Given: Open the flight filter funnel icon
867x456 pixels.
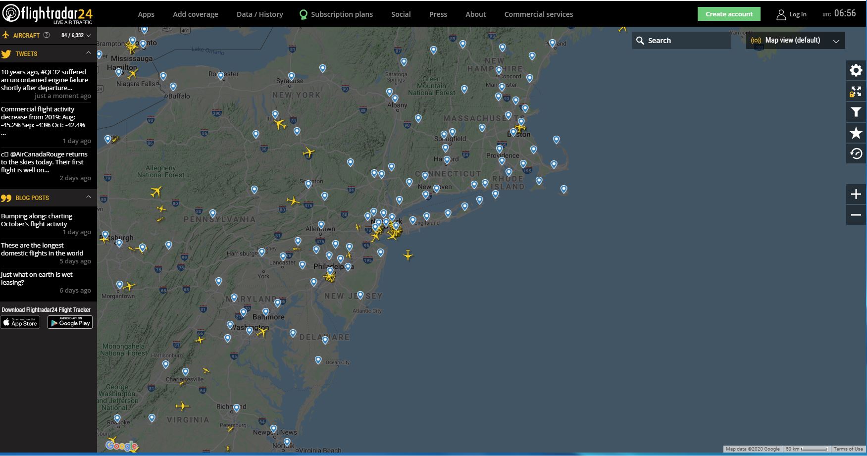Looking at the screenshot, I should pyautogui.click(x=856, y=112).
